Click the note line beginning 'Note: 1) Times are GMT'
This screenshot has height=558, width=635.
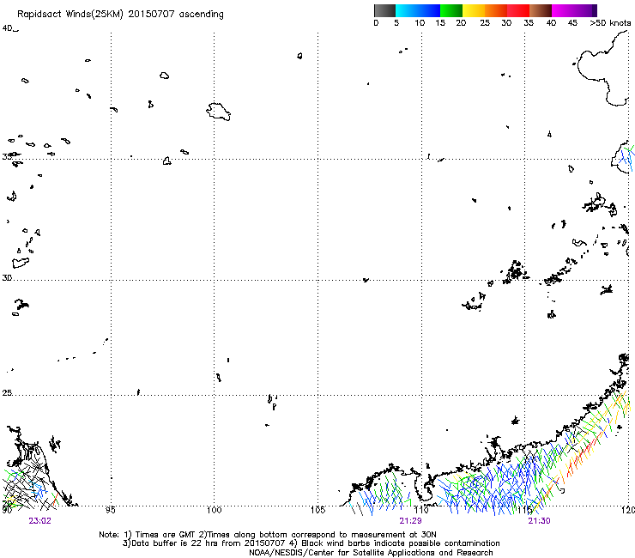point(268,535)
